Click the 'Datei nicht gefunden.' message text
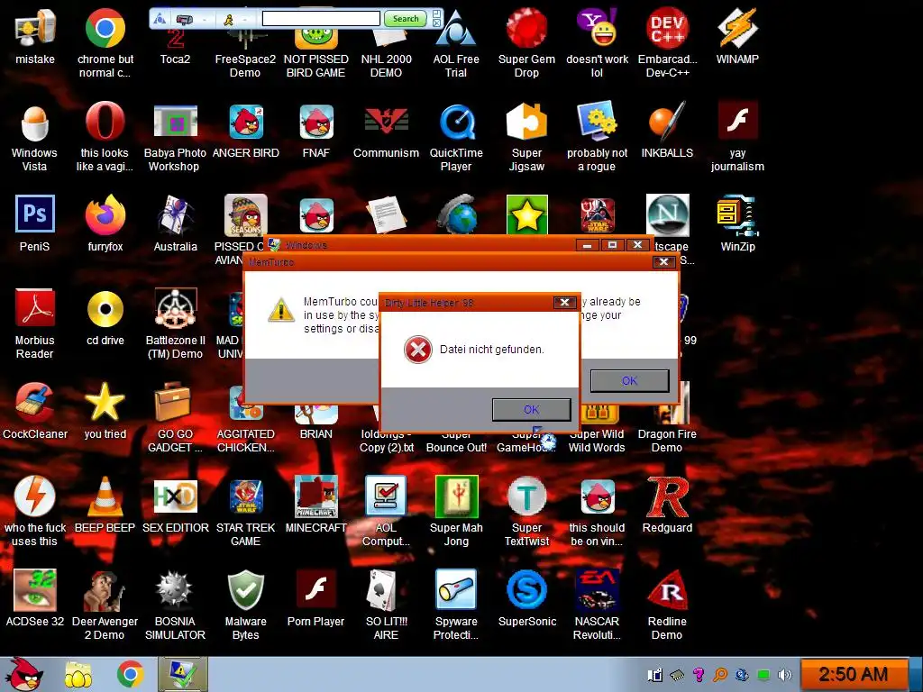 tap(491, 349)
